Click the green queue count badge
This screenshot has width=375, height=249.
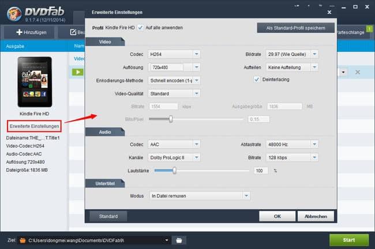[x=369, y=29]
